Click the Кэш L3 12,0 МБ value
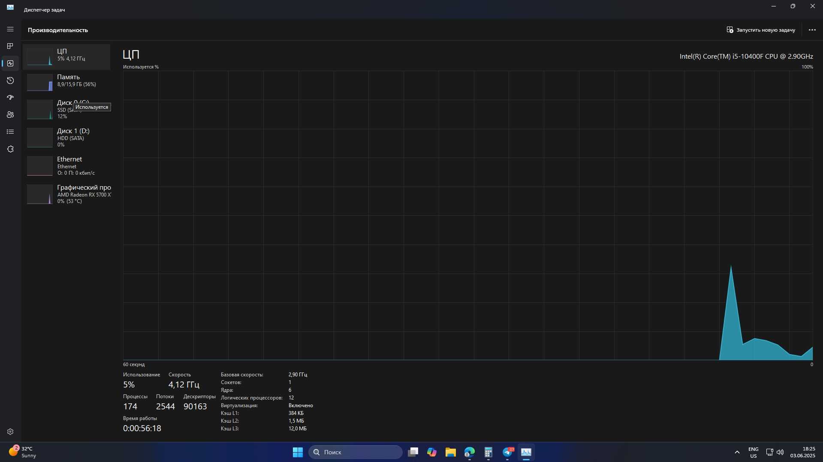This screenshot has height=462, width=823. click(297, 429)
